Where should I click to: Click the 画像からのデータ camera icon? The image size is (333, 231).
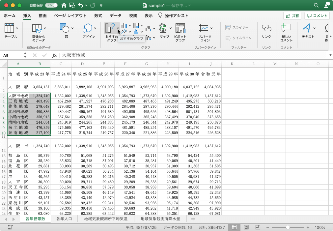(37, 28)
